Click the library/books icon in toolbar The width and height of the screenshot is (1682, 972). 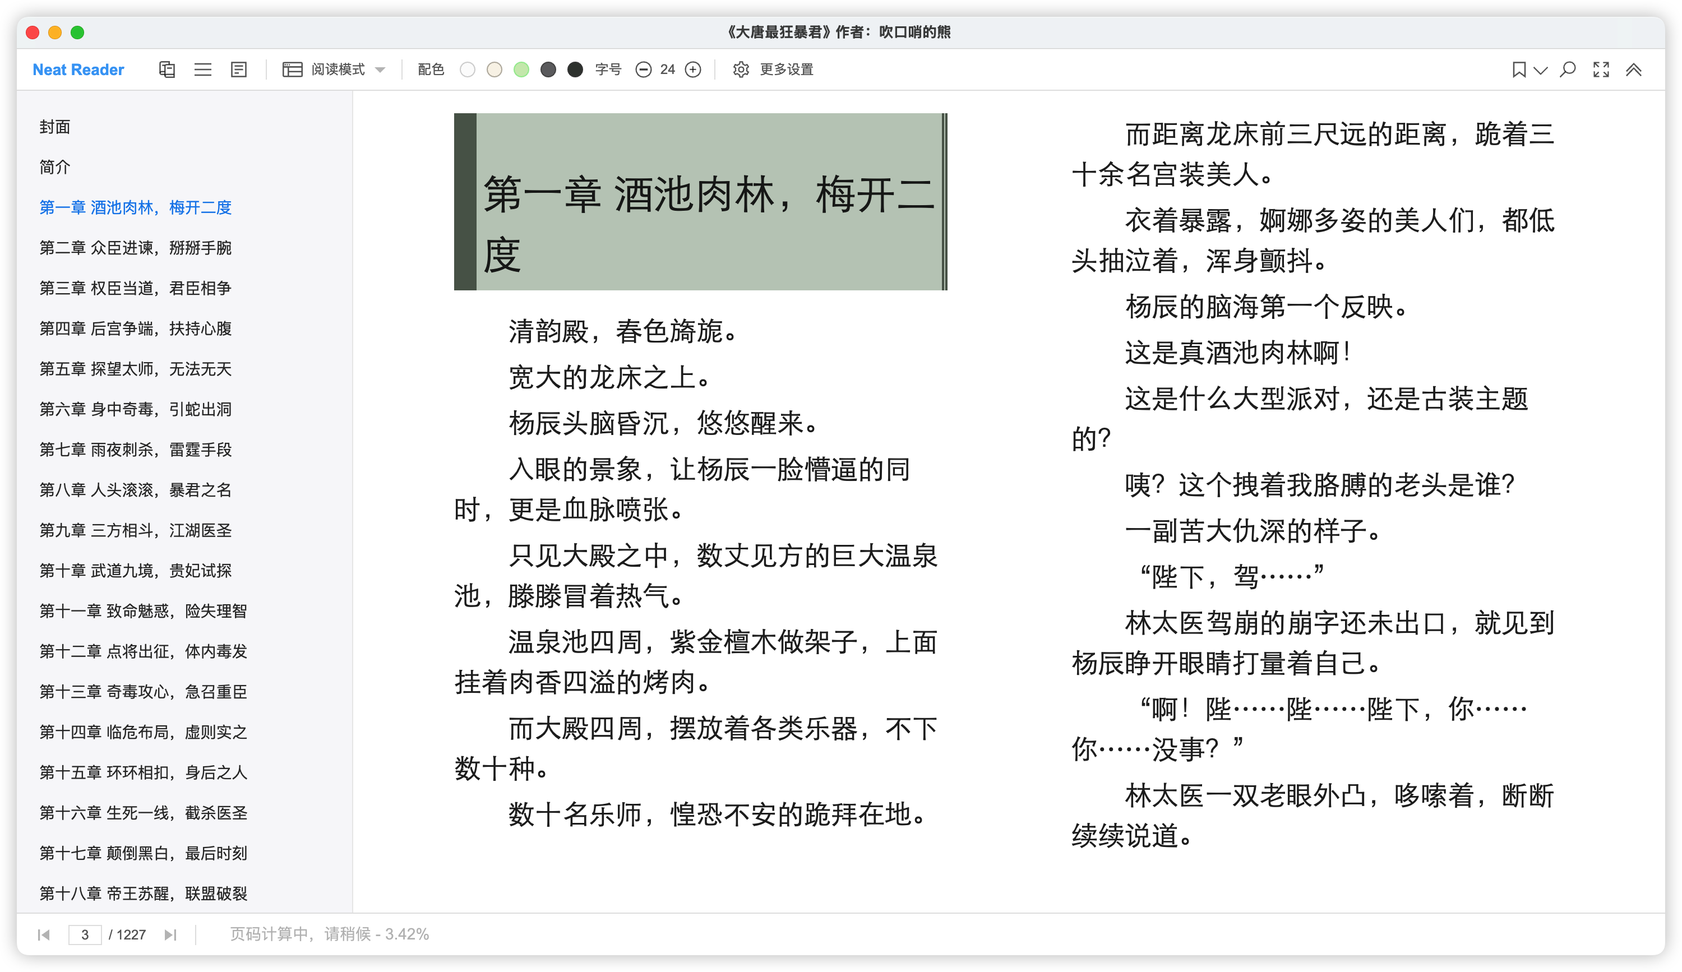167,70
